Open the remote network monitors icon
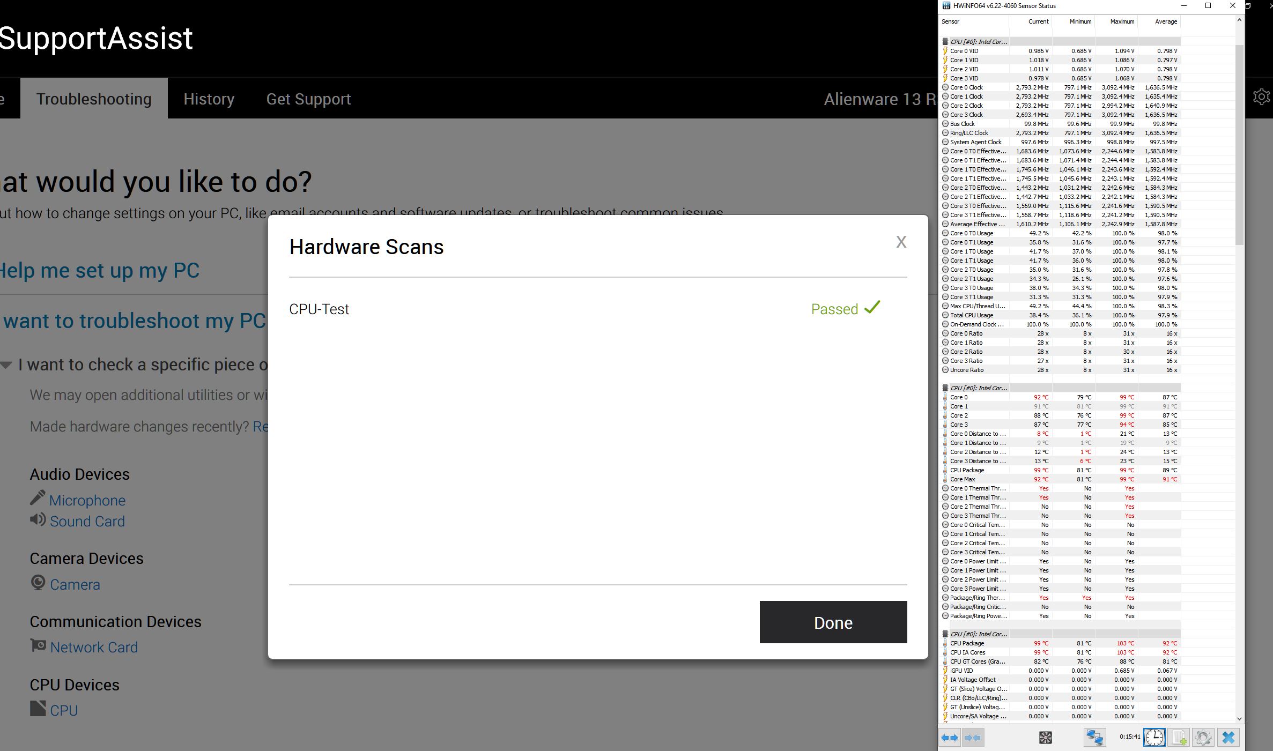1273x751 pixels. pos(1094,738)
